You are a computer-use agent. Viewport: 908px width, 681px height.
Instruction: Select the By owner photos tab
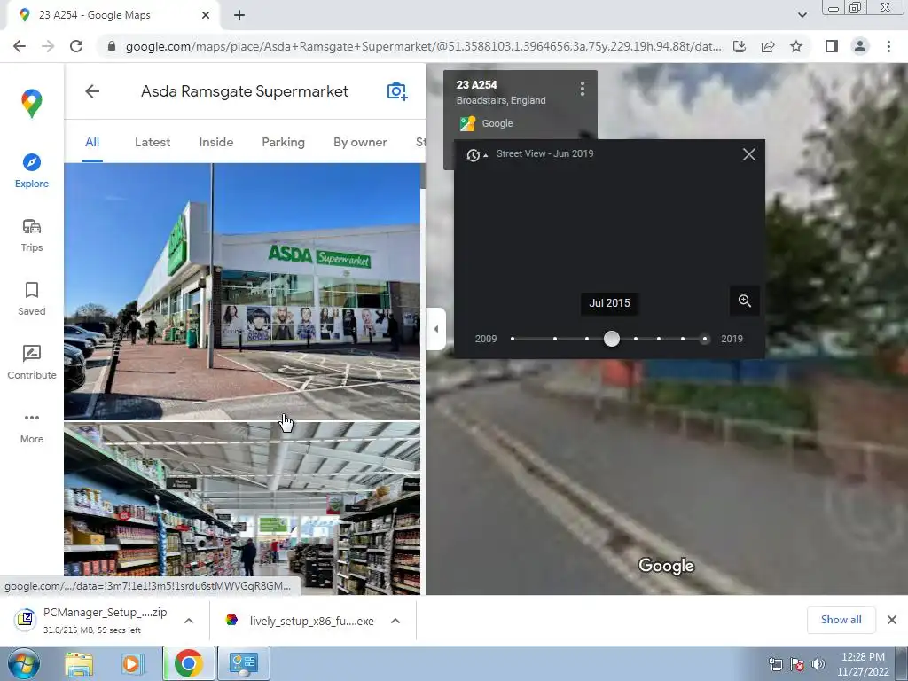(360, 143)
